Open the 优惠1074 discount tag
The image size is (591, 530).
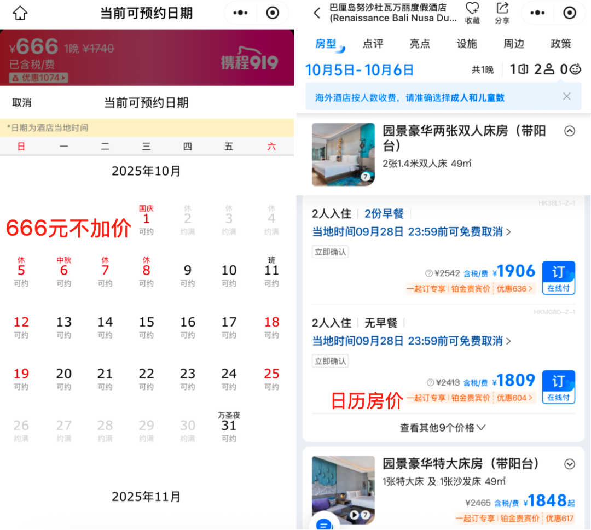(x=38, y=78)
